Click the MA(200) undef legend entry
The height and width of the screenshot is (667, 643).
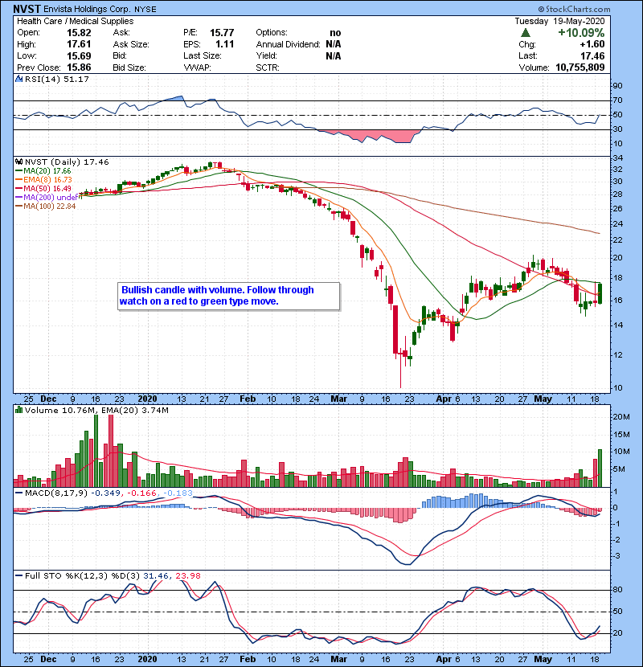47,197
